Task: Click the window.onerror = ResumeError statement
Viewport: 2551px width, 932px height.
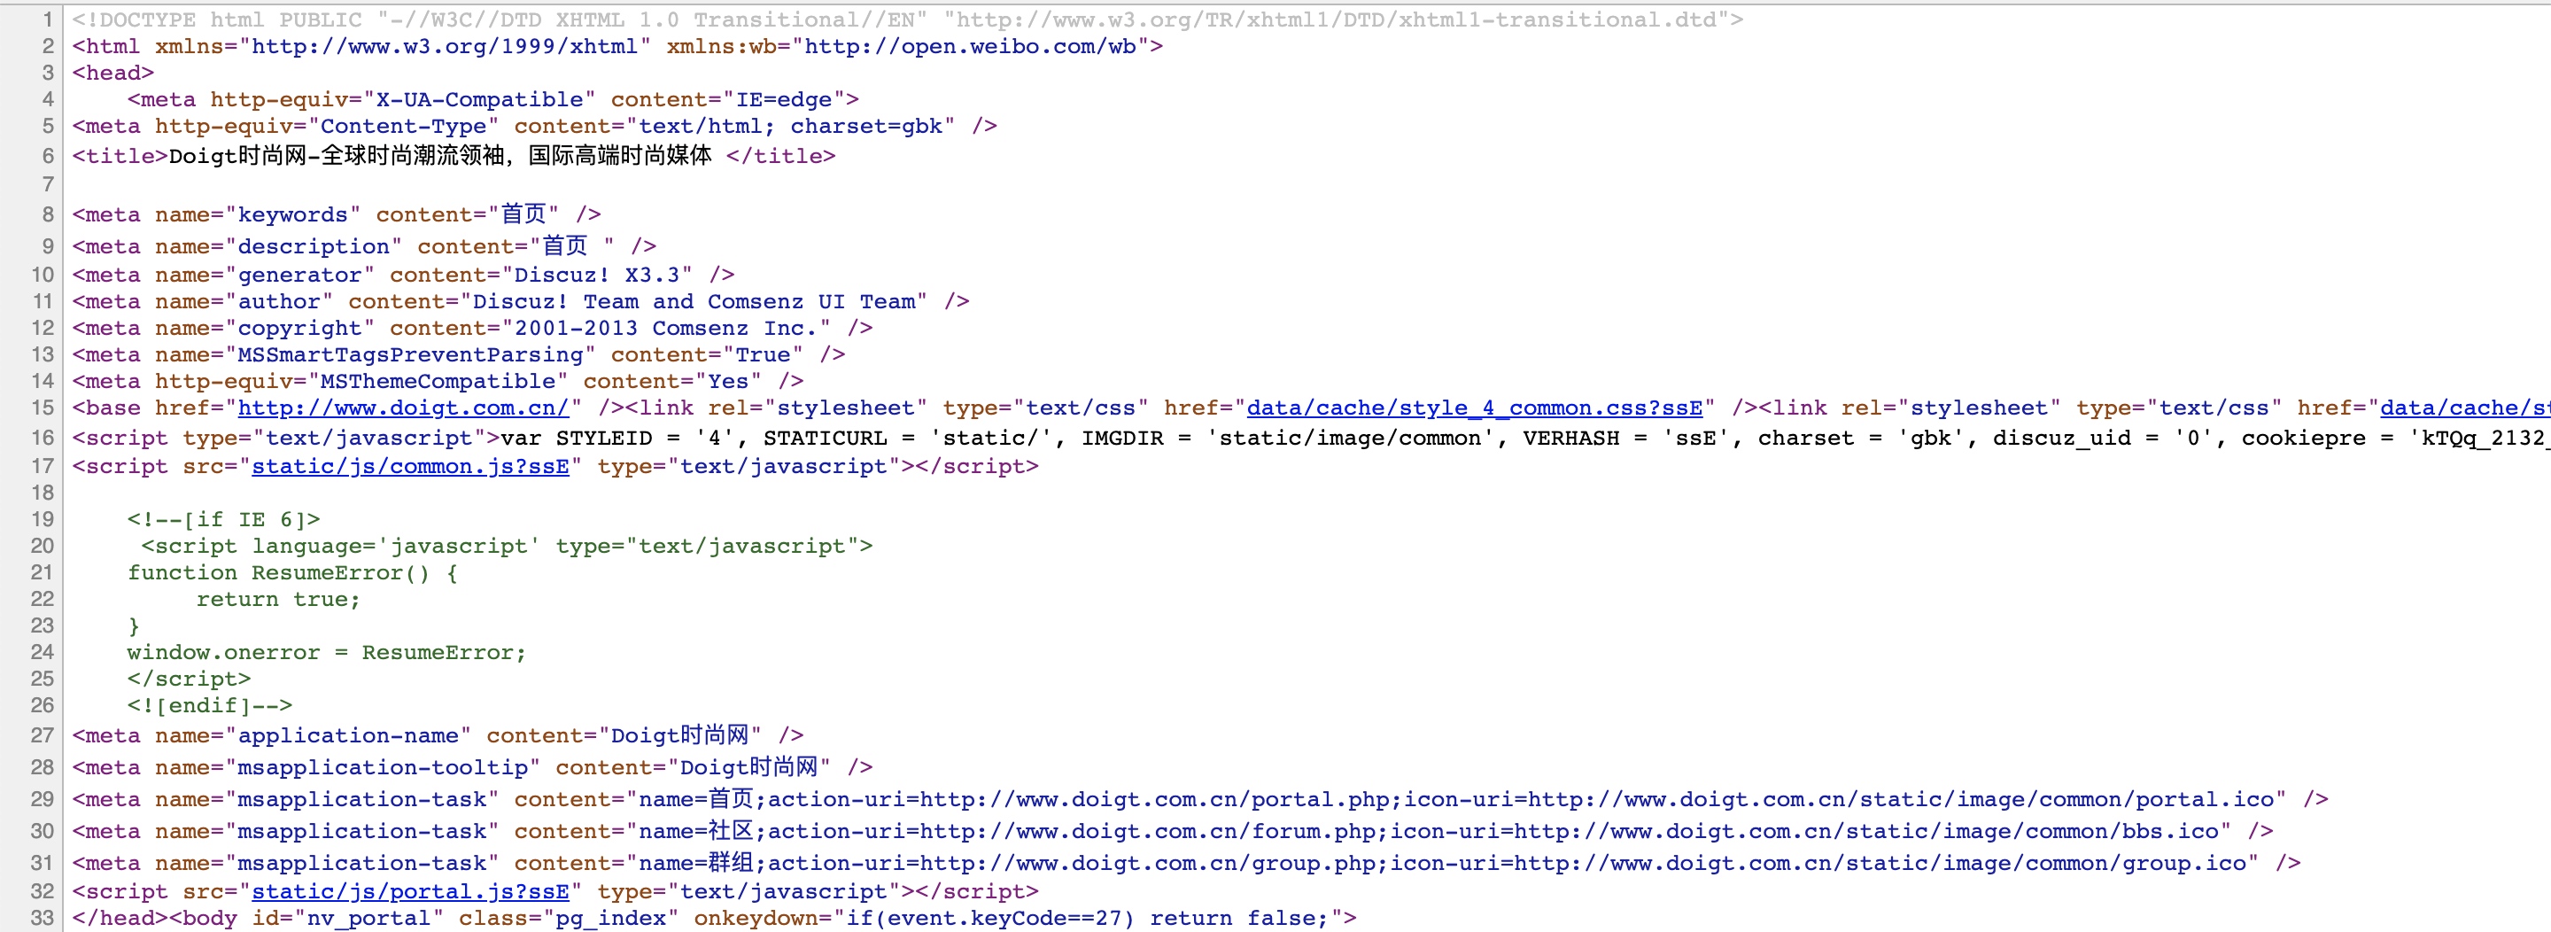Action: pos(326,653)
